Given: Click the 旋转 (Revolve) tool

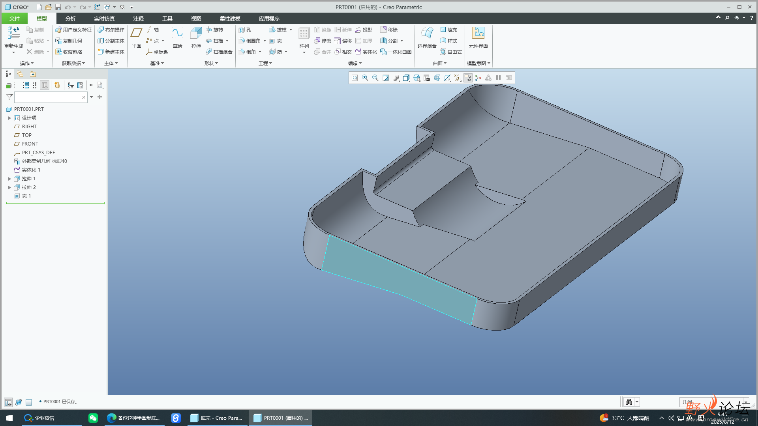Looking at the screenshot, I should [x=214, y=30].
